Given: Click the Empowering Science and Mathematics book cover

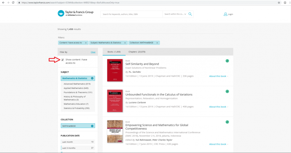Looking at the screenshot, I should (115, 132).
